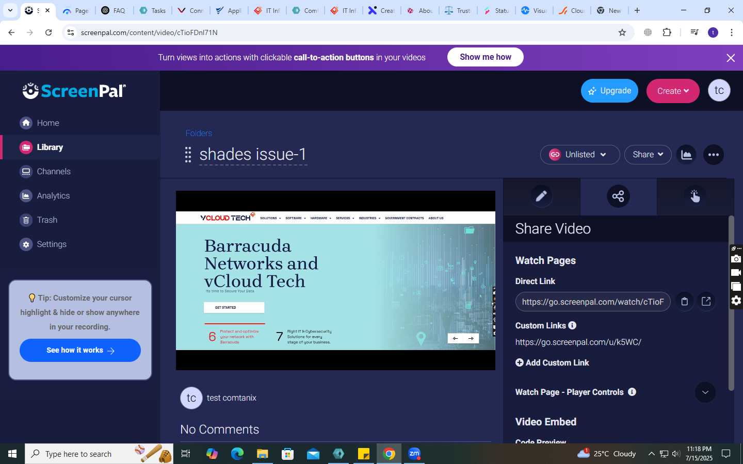This screenshot has width=743, height=464.
Task: Edit the shades issue-1 title
Action: 253,154
